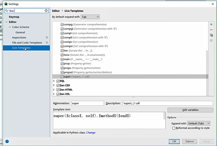Select Keymap in the settings tree
The image size is (217, 146).
pos(14,17)
